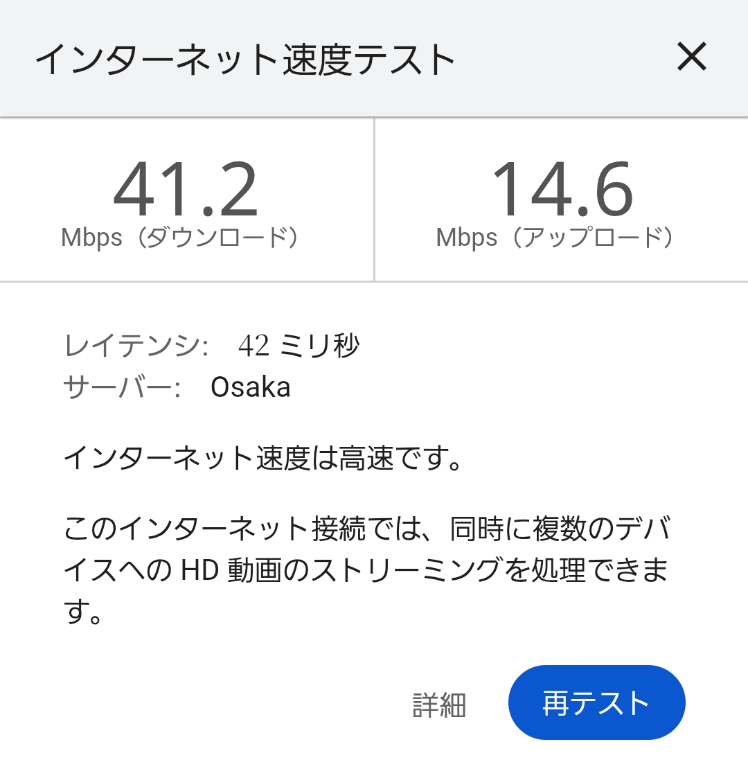
Task: Click the インターネット速度は高速です。 summary line
Action: (263, 458)
